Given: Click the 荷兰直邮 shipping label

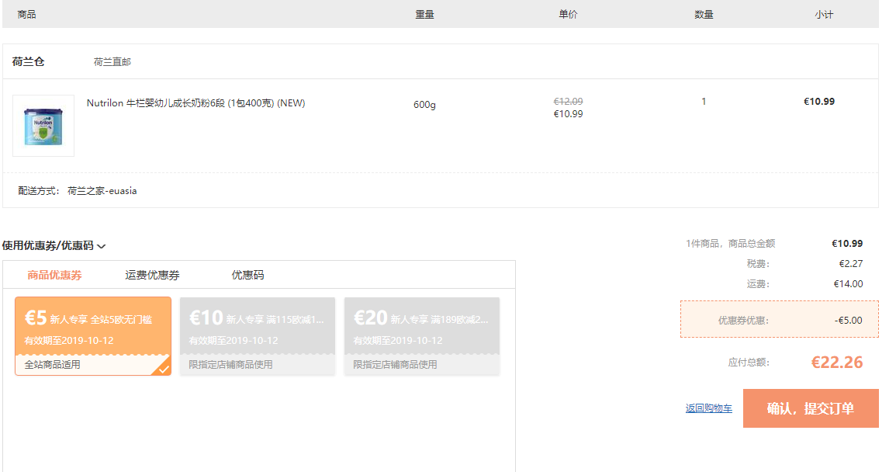Looking at the screenshot, I should (112, 62).
